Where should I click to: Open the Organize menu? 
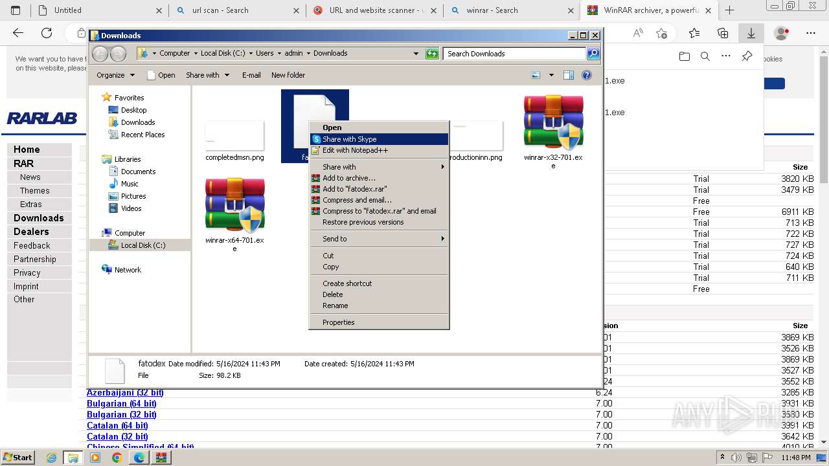[115, 75]
